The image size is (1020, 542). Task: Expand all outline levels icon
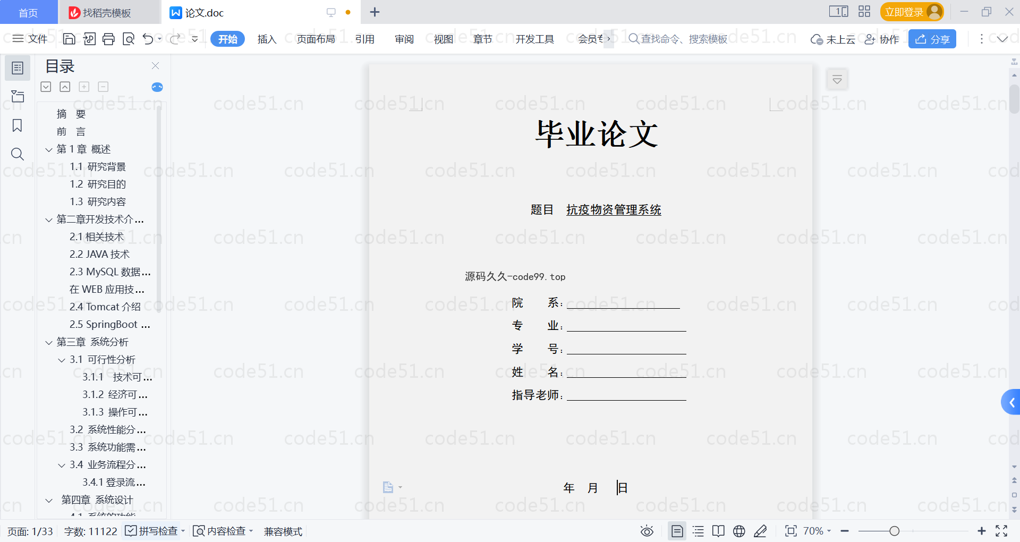(x=46, y=87)
